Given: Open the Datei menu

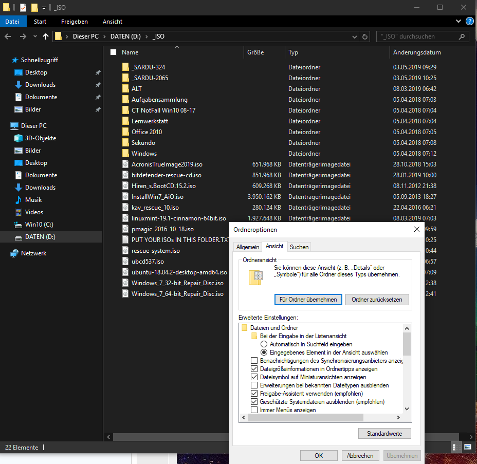Looking at the screenshot, I should pos(12,22).
